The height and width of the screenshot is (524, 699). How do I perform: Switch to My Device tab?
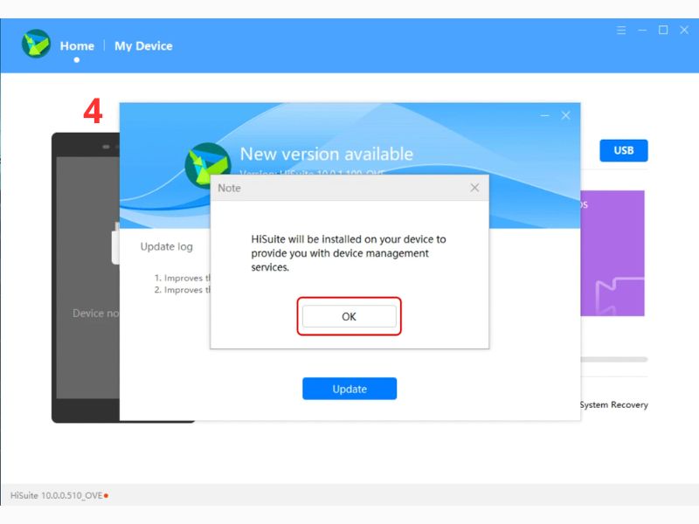click(x=143, y=46)
